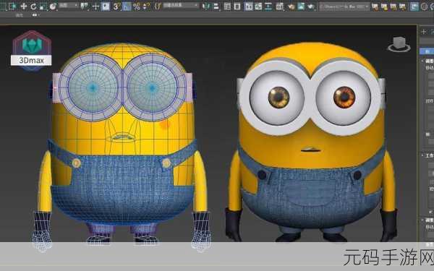The image size is (434, 271).
Task: Select the highlighted blue modifier stack entry
Action: [427, 51]
